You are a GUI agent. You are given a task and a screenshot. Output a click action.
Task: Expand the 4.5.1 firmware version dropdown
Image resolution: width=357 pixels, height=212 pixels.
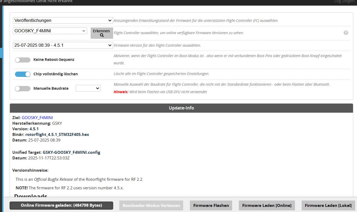pos(63,45)
